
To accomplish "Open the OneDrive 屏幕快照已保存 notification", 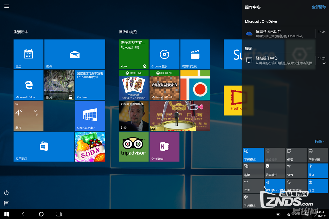I will [280, 33].
